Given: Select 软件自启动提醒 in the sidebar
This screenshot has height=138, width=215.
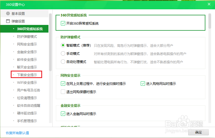Looking at the screenshot, I should (x=29, y=105).
